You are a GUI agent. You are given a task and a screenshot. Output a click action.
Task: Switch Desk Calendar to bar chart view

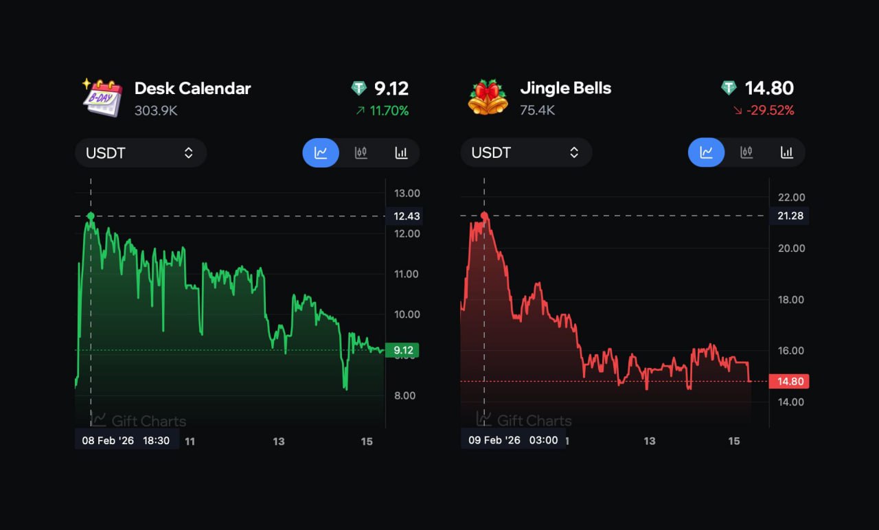point(401,153)
